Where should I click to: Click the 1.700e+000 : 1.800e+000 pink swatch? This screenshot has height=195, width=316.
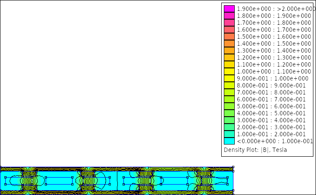pos(229,23)
